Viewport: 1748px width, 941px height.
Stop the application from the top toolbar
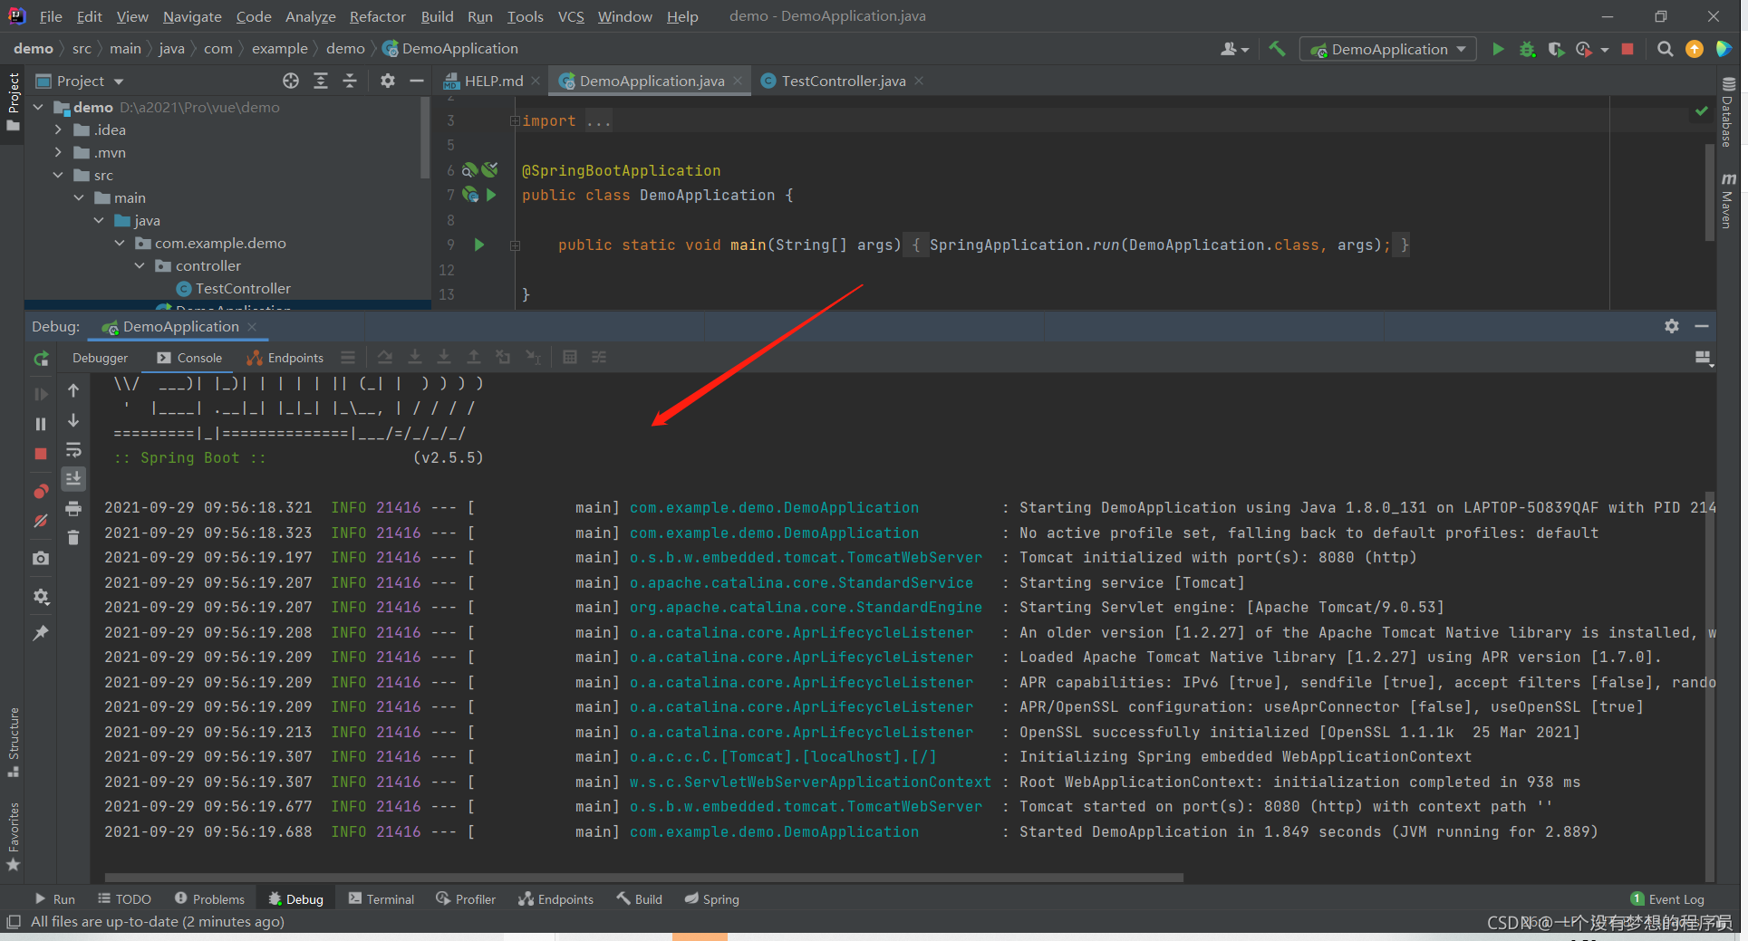1627,49
